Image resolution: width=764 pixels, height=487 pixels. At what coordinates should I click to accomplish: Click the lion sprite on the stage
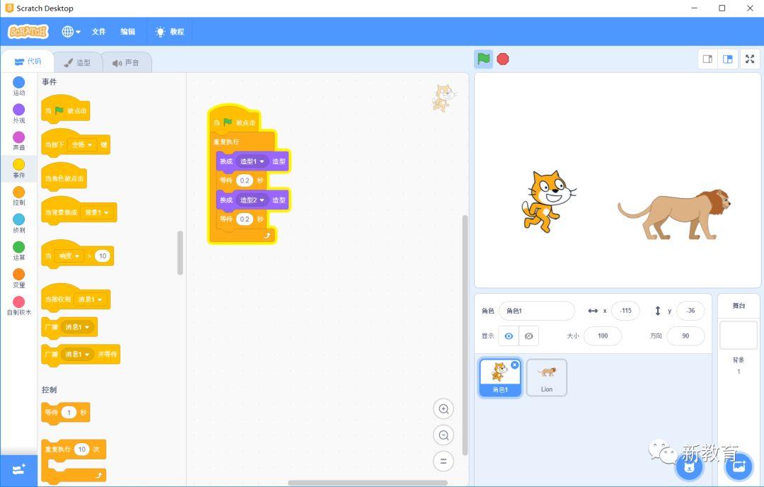[675, 214]
